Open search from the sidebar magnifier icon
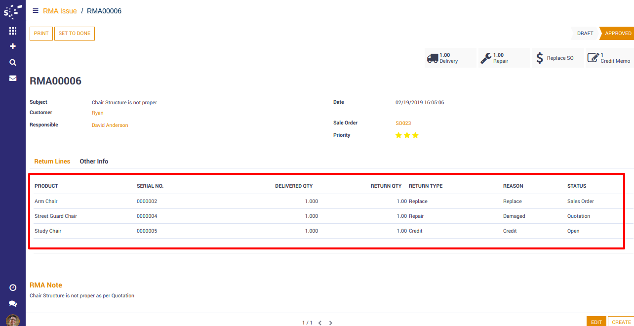 point(13,62)
